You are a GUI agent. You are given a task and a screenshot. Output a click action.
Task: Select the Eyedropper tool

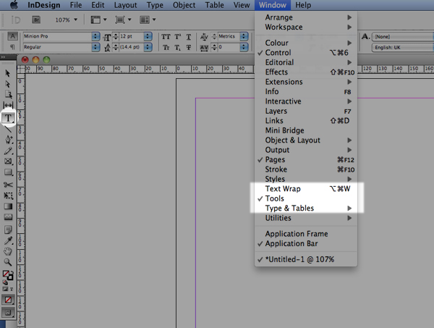pos(8,240)
